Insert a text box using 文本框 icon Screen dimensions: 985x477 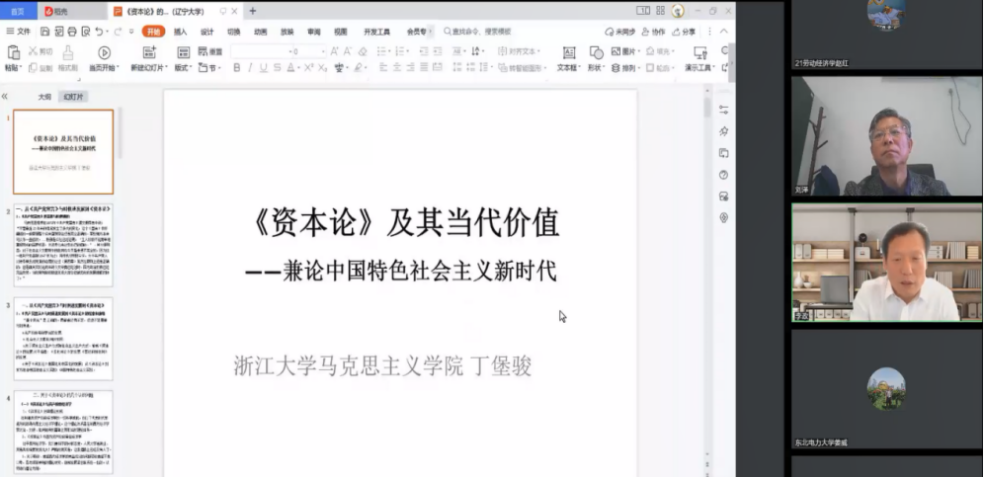pyautogui.click(x=568, y=53)
